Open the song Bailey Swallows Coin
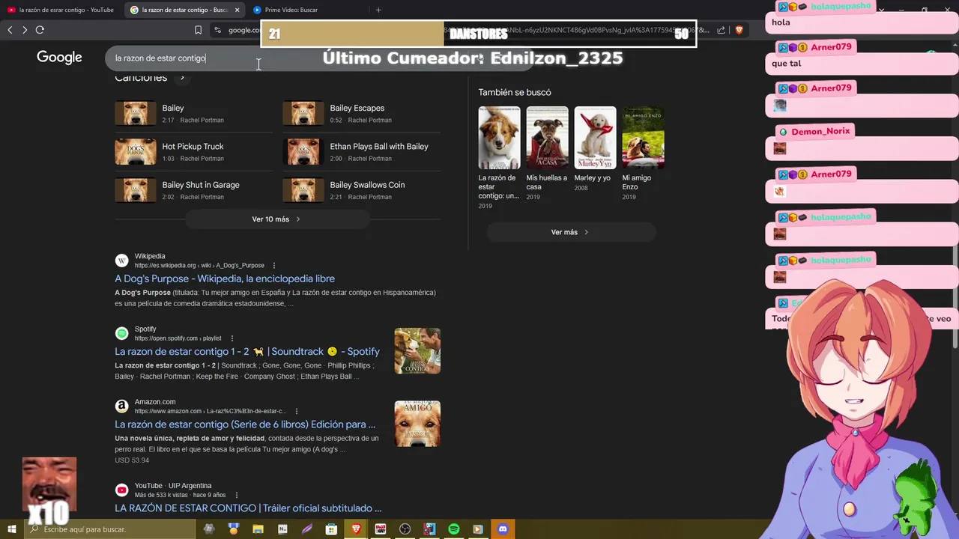The width and height of the screenshot is (959, 539). tap(367, 184)
